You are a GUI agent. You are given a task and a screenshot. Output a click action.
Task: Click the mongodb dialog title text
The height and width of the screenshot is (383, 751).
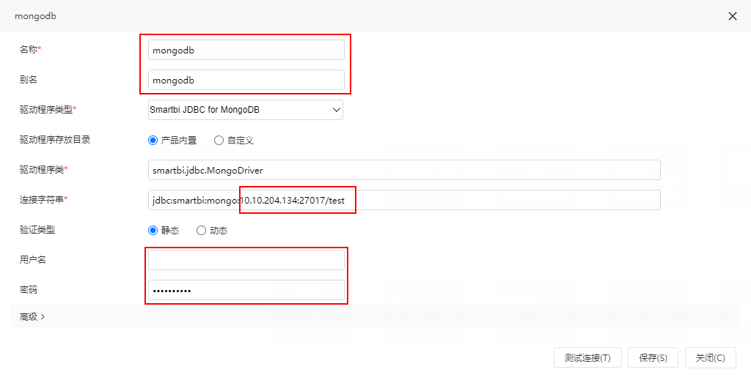(x=35, y=16)
